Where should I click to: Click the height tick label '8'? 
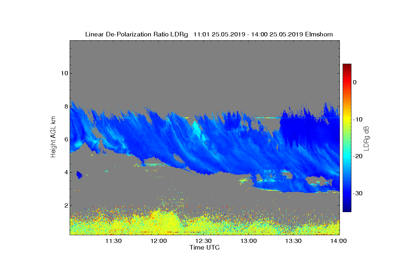point(65,106)
